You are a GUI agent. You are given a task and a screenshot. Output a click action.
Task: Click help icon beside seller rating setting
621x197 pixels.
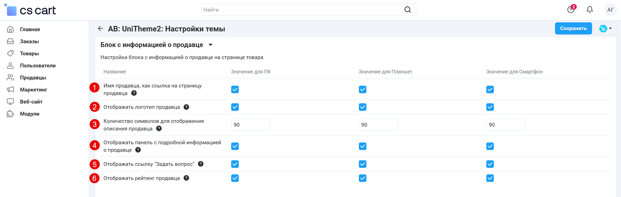coord(186,178)
